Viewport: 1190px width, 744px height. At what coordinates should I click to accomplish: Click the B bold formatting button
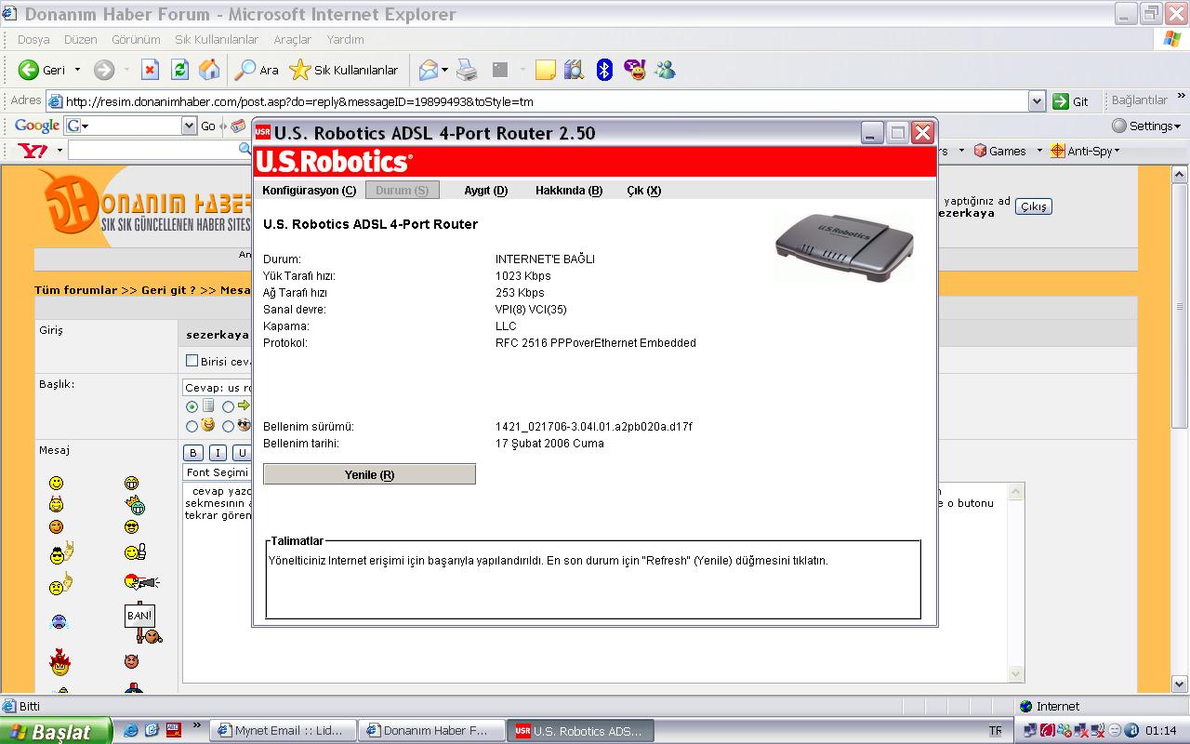pos(193,453)
